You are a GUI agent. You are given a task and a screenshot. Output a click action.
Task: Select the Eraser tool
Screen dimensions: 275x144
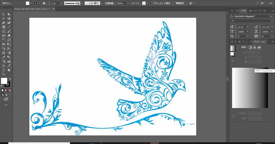coord(9,36)
